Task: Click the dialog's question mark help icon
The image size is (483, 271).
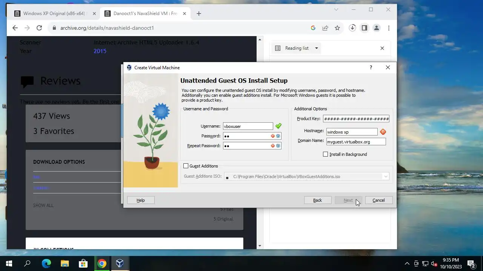Action: pos(371,67)
